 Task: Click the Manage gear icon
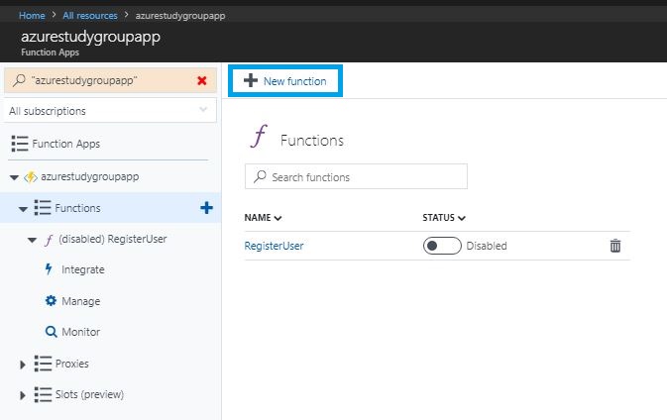[51, 300]
